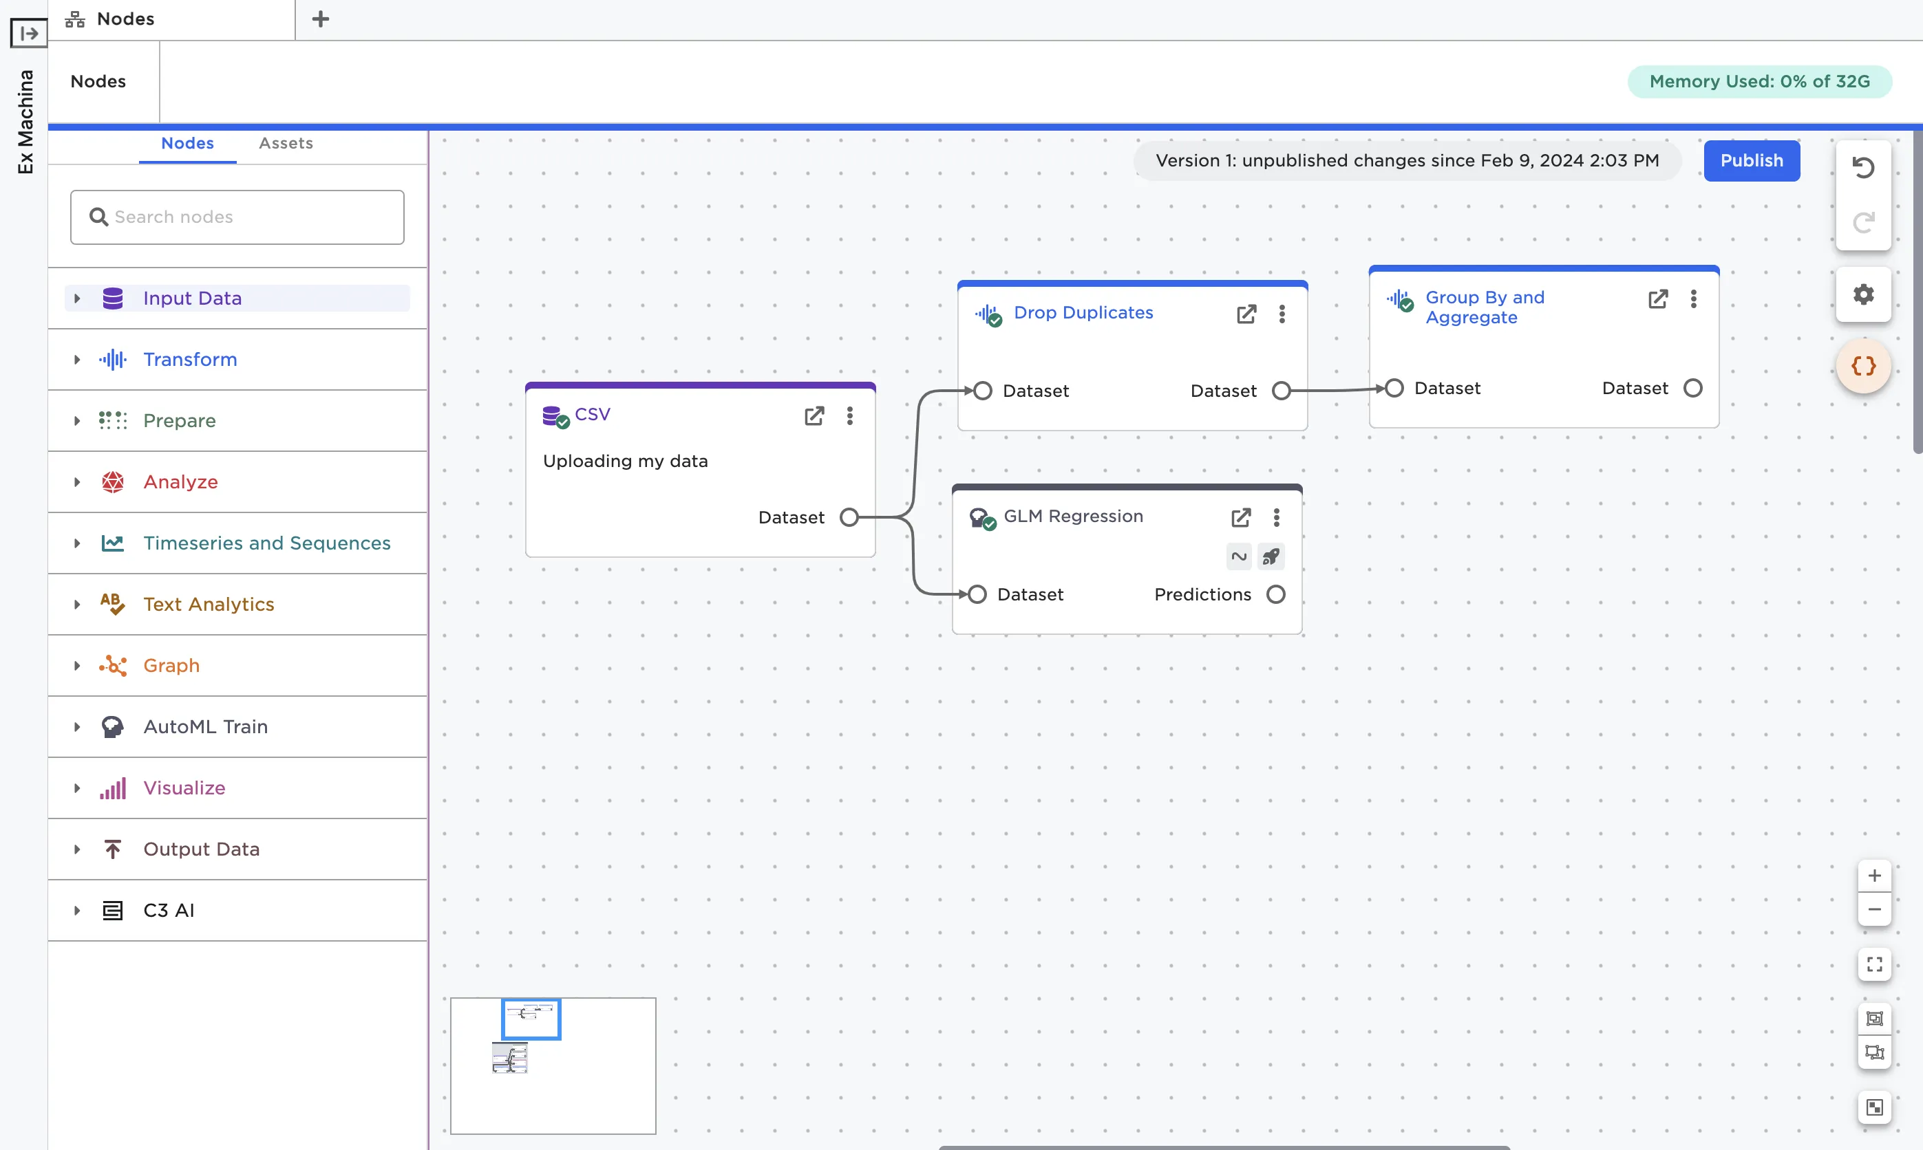Expand the Output Data category
The width and height of the screenshot is (1923, 1150).
point(77,849)
